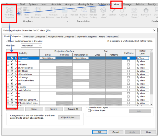Viewport: 160px width, 137px height.
Task: Toggle Cut Line Styles checkbox
Action: click(x=89, y=110)
